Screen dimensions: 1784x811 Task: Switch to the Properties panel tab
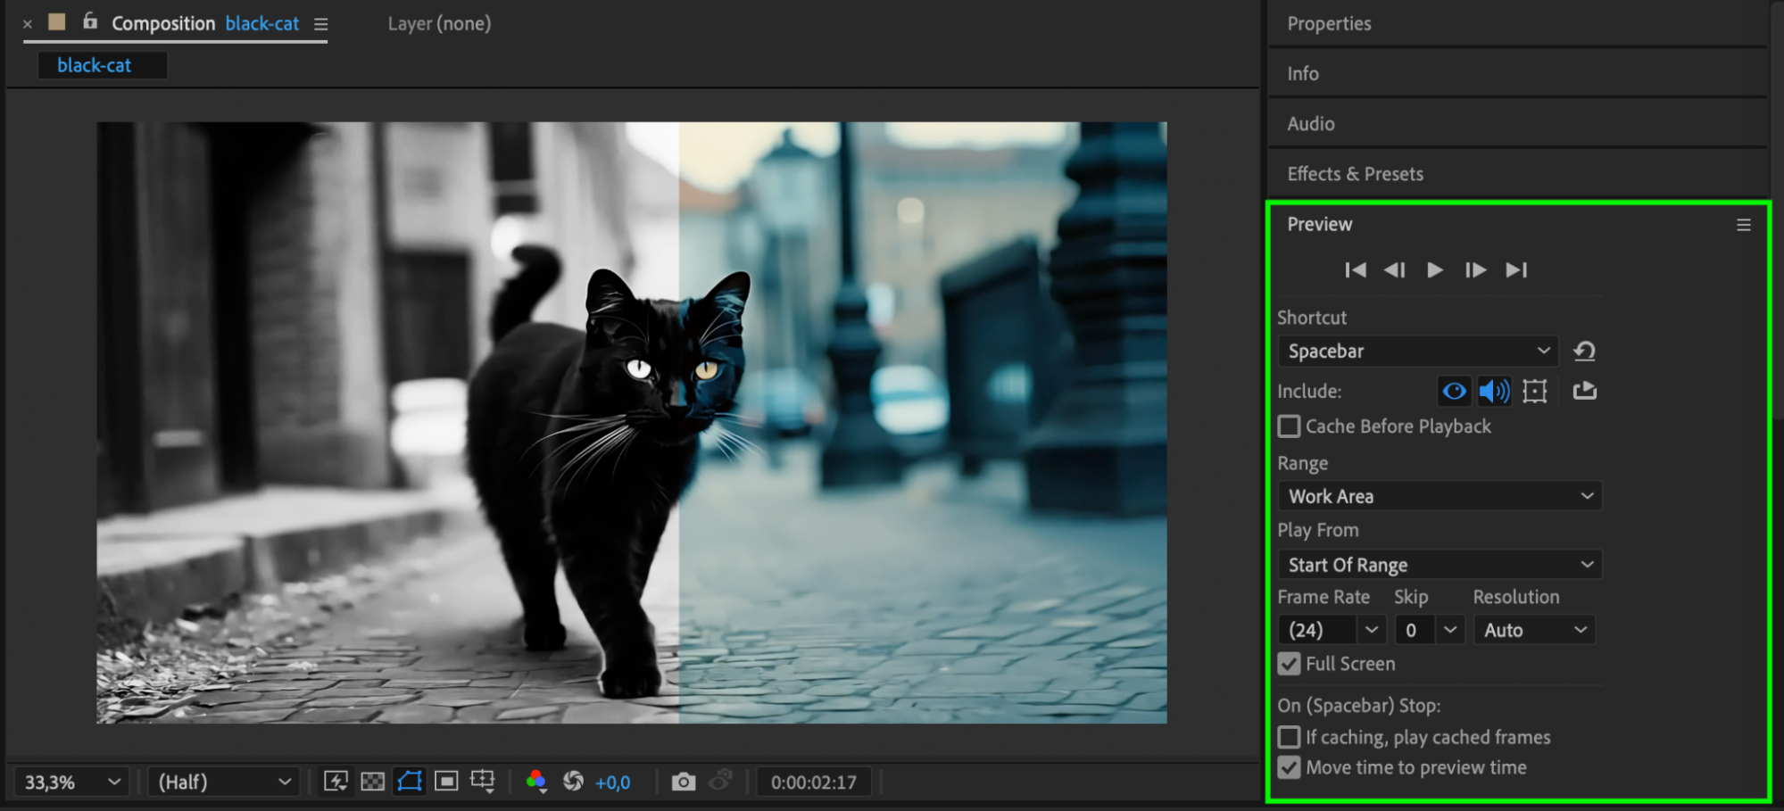click(x=1329, y=24)
